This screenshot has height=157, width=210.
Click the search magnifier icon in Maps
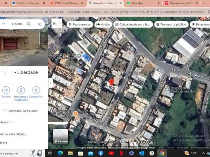pyautogui.click(x=29, y=24)
